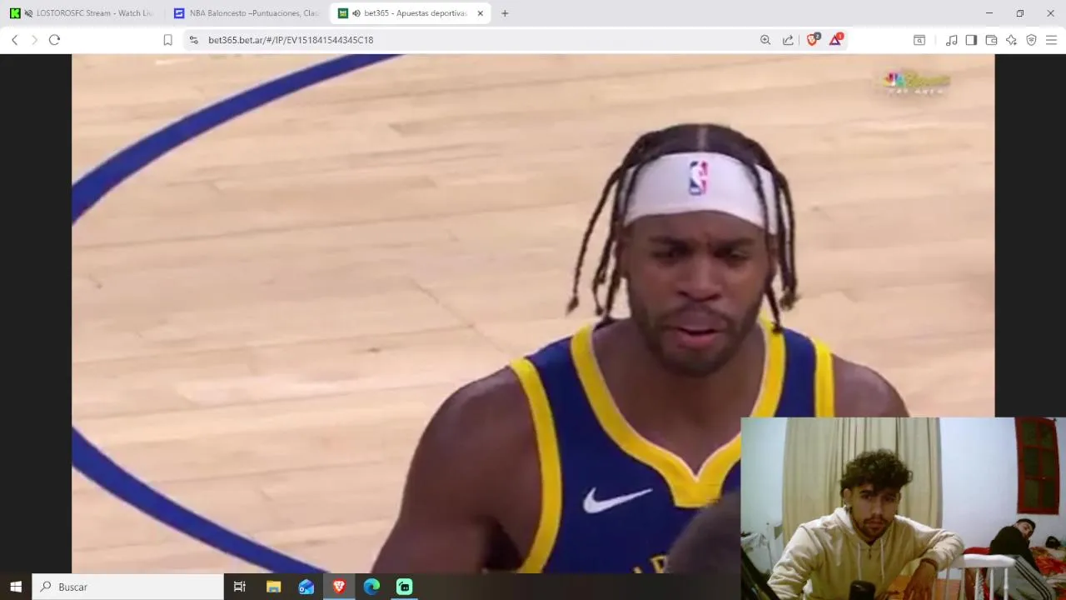Click the basketball game video stream
The height and width of the screenshot is (600, 1066).
(533, 313)
